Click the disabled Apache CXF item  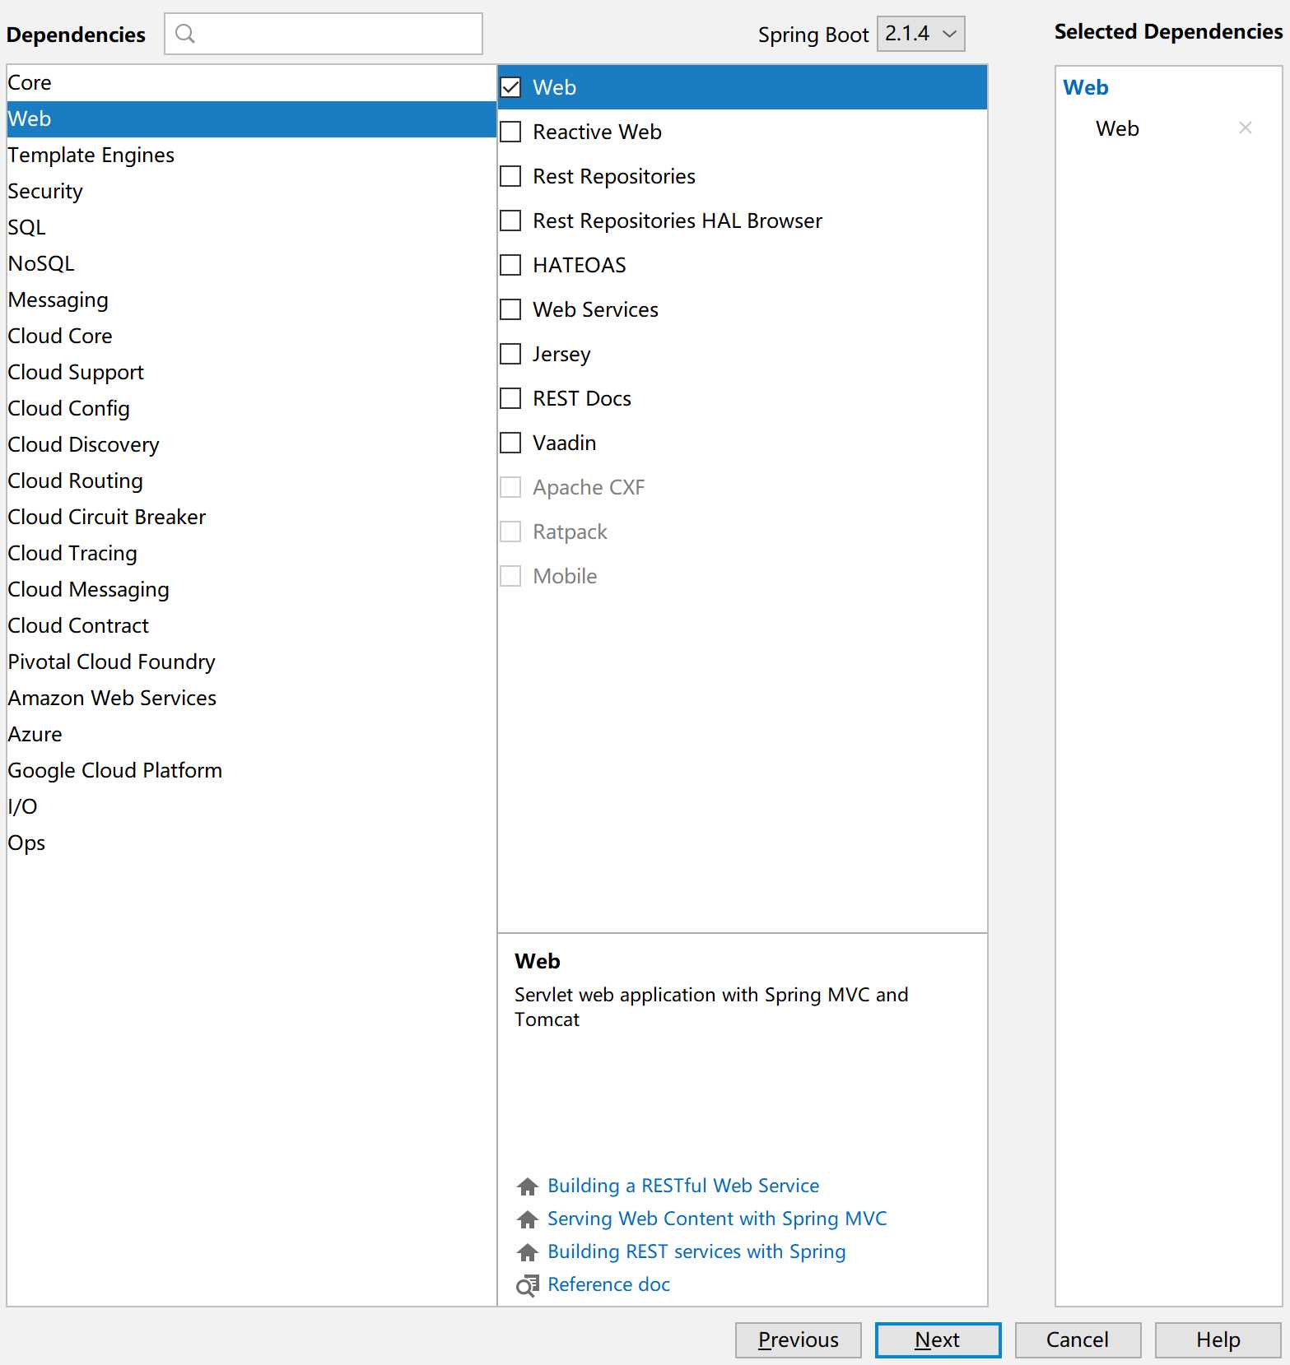click(742, 487)
